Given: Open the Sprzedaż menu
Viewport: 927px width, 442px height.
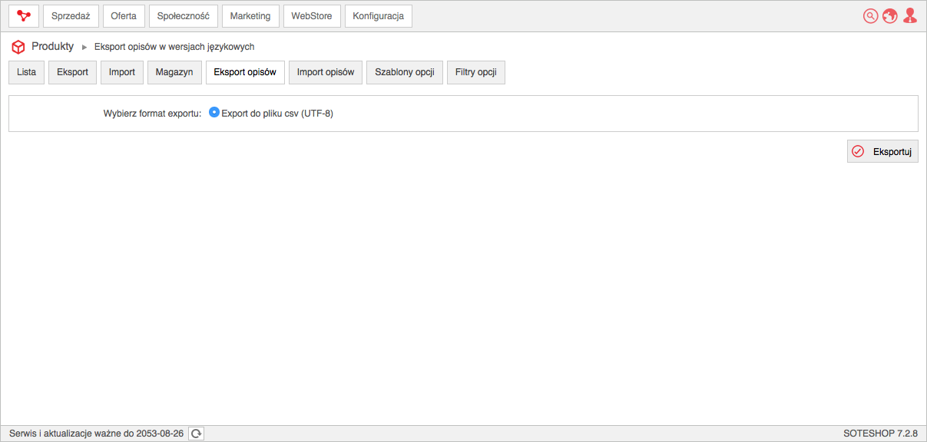Looking at the screenshot, I should (x=71, y=16).
